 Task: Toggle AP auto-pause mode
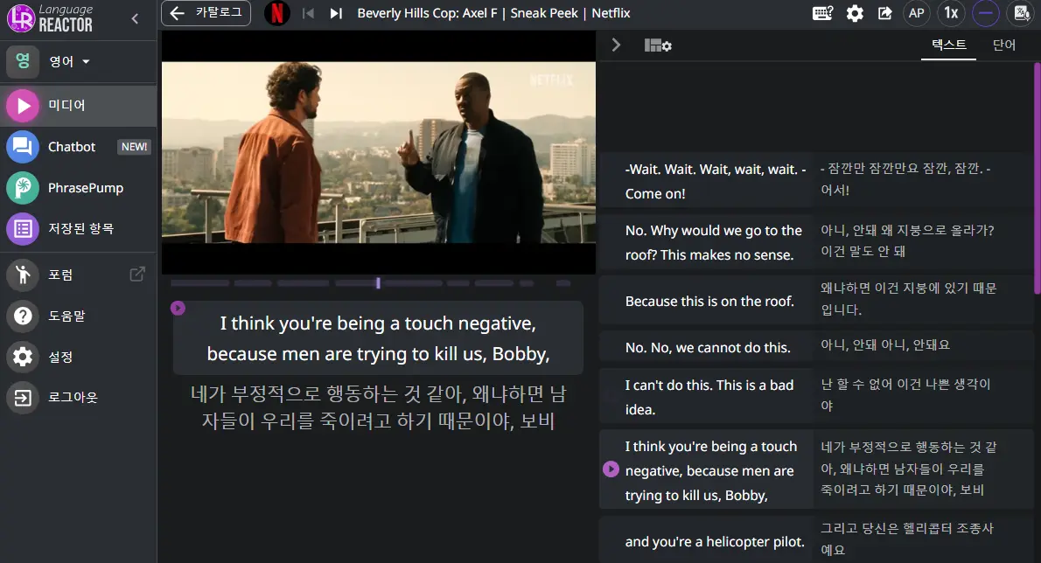[916, 13]
